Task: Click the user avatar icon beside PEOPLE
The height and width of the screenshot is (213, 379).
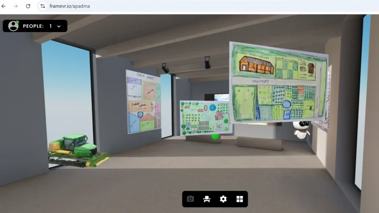Action: (x=13, y=26)
